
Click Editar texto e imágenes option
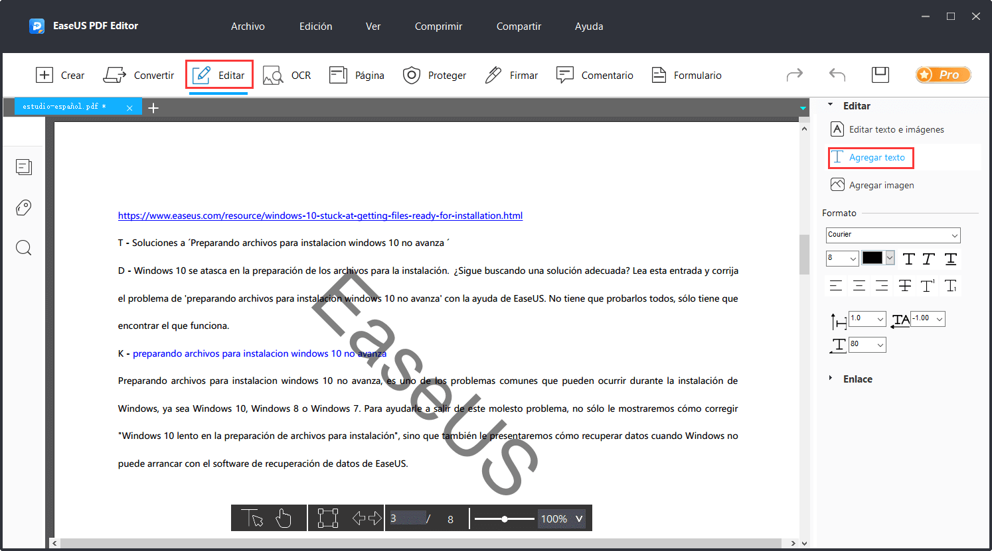[x=887, y=129]
